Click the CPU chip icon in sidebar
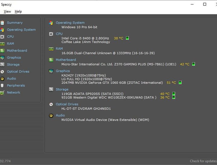This screenshot has width=217, height=165. click(x=2, y=37)
